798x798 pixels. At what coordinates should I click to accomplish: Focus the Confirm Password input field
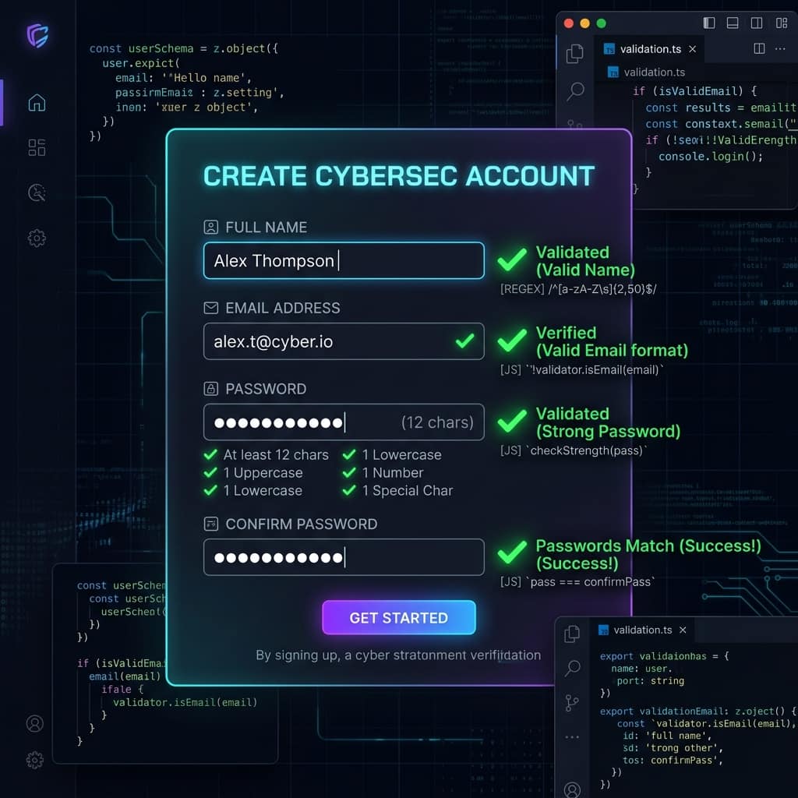pyautogui.click(x=344, y=557)
